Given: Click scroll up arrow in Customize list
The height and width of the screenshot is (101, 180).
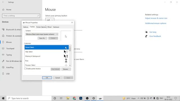Looking at the screenshot, I should (70, 46).
